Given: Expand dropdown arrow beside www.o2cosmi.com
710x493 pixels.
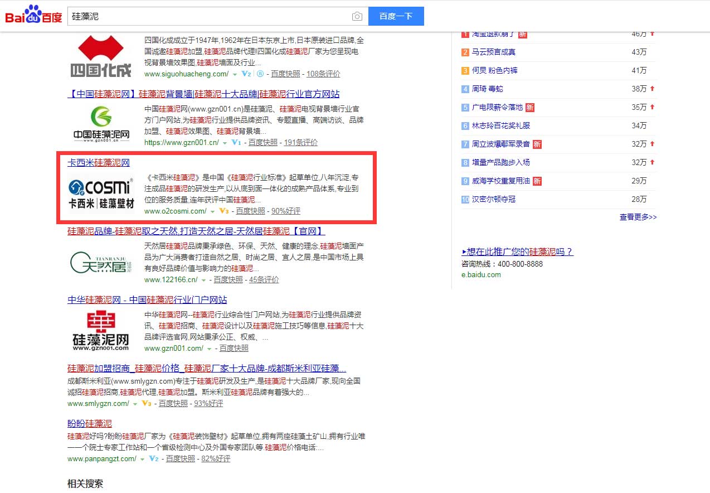Looking at the screenshot, I should click(213, 212).
